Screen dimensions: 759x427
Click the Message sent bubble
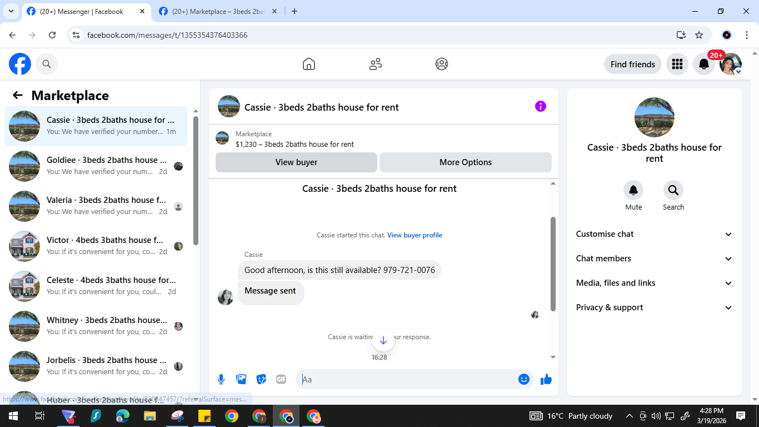pos(271,292)
